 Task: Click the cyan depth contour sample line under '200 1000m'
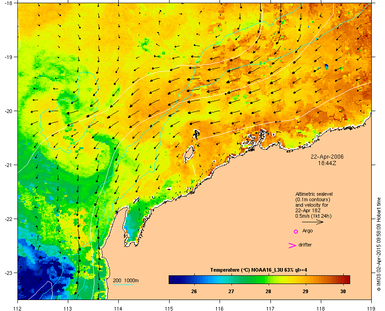click(123, 285)
